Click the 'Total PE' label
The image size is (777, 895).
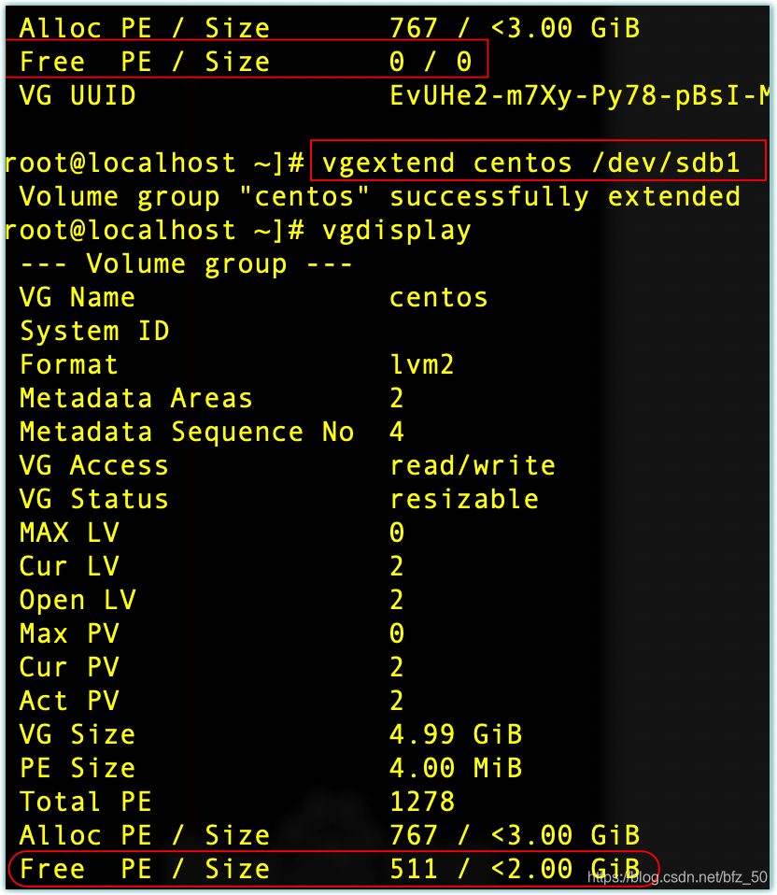[86, 803]
